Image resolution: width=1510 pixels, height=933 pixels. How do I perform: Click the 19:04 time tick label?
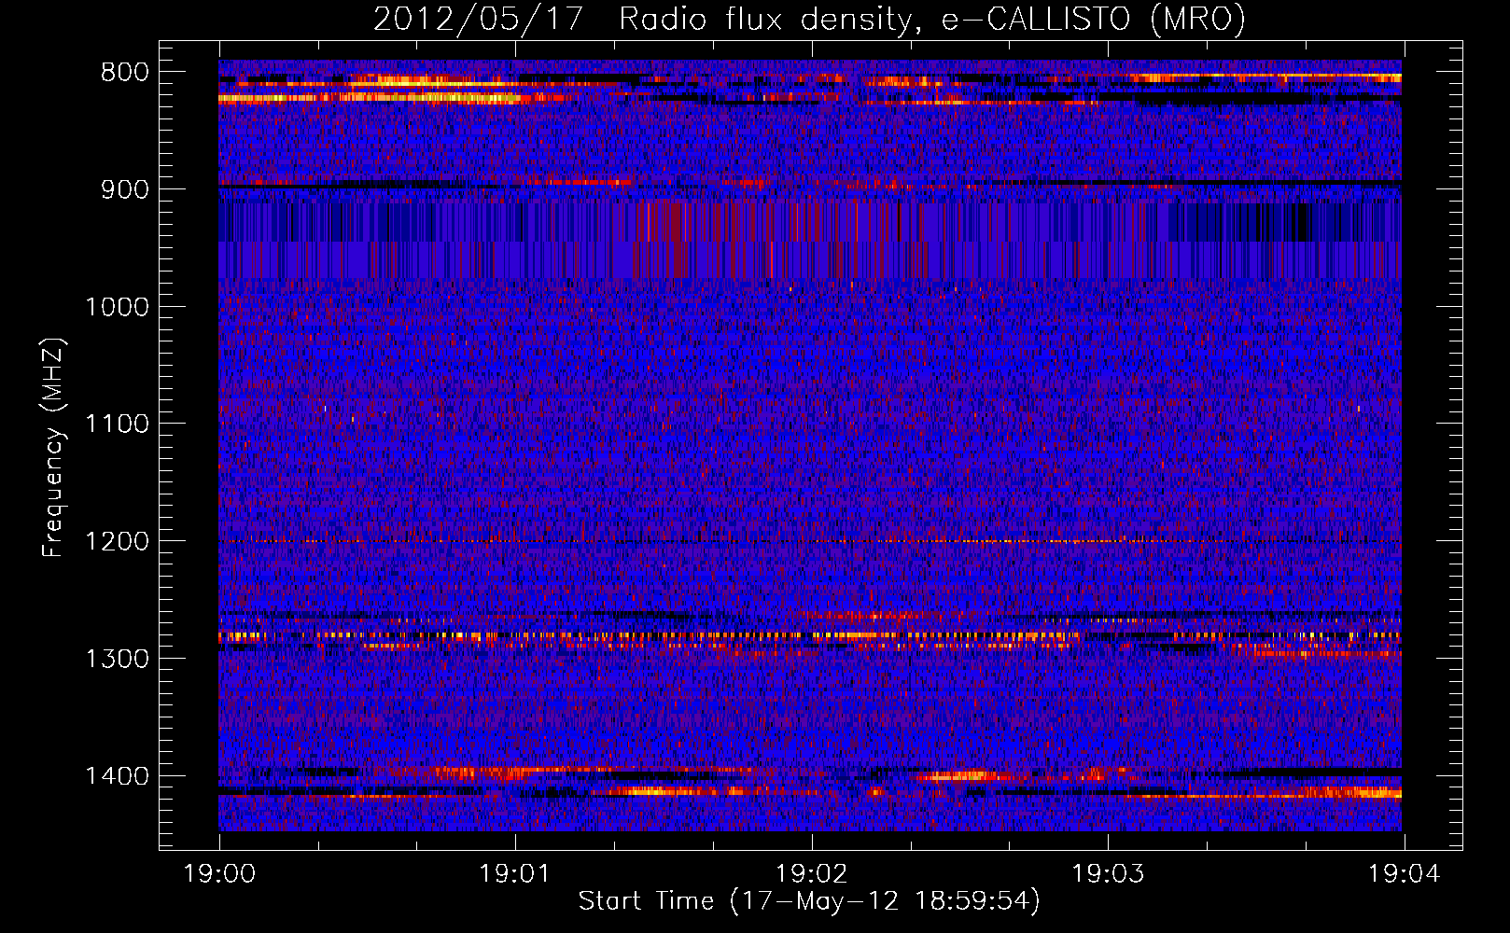(x=1405, y=874)
